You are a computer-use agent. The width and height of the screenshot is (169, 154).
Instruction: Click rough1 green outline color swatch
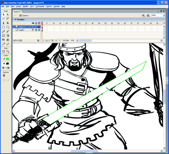[39, 30]
